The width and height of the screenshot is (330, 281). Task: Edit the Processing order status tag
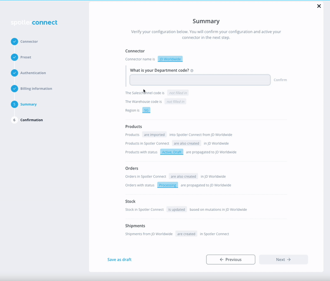point(167,185)
